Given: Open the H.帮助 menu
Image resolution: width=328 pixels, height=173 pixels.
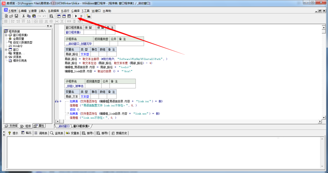Looking at the screenshot, I should point(107,11).
